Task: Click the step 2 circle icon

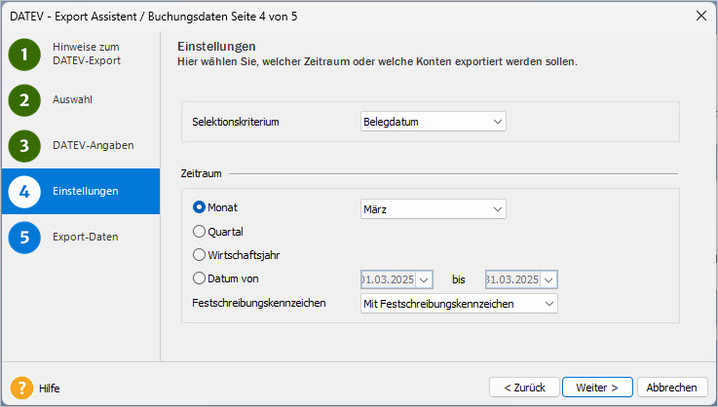Action: [x=24, y=100]
